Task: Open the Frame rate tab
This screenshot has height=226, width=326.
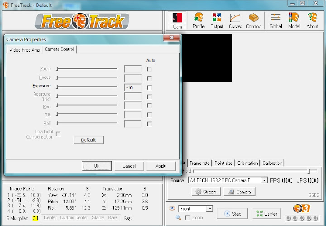Action: click(x=200, y=163)
